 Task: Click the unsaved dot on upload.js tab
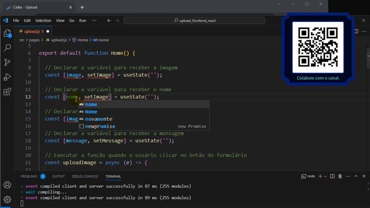pyautogui.click(x=48, y=31)
